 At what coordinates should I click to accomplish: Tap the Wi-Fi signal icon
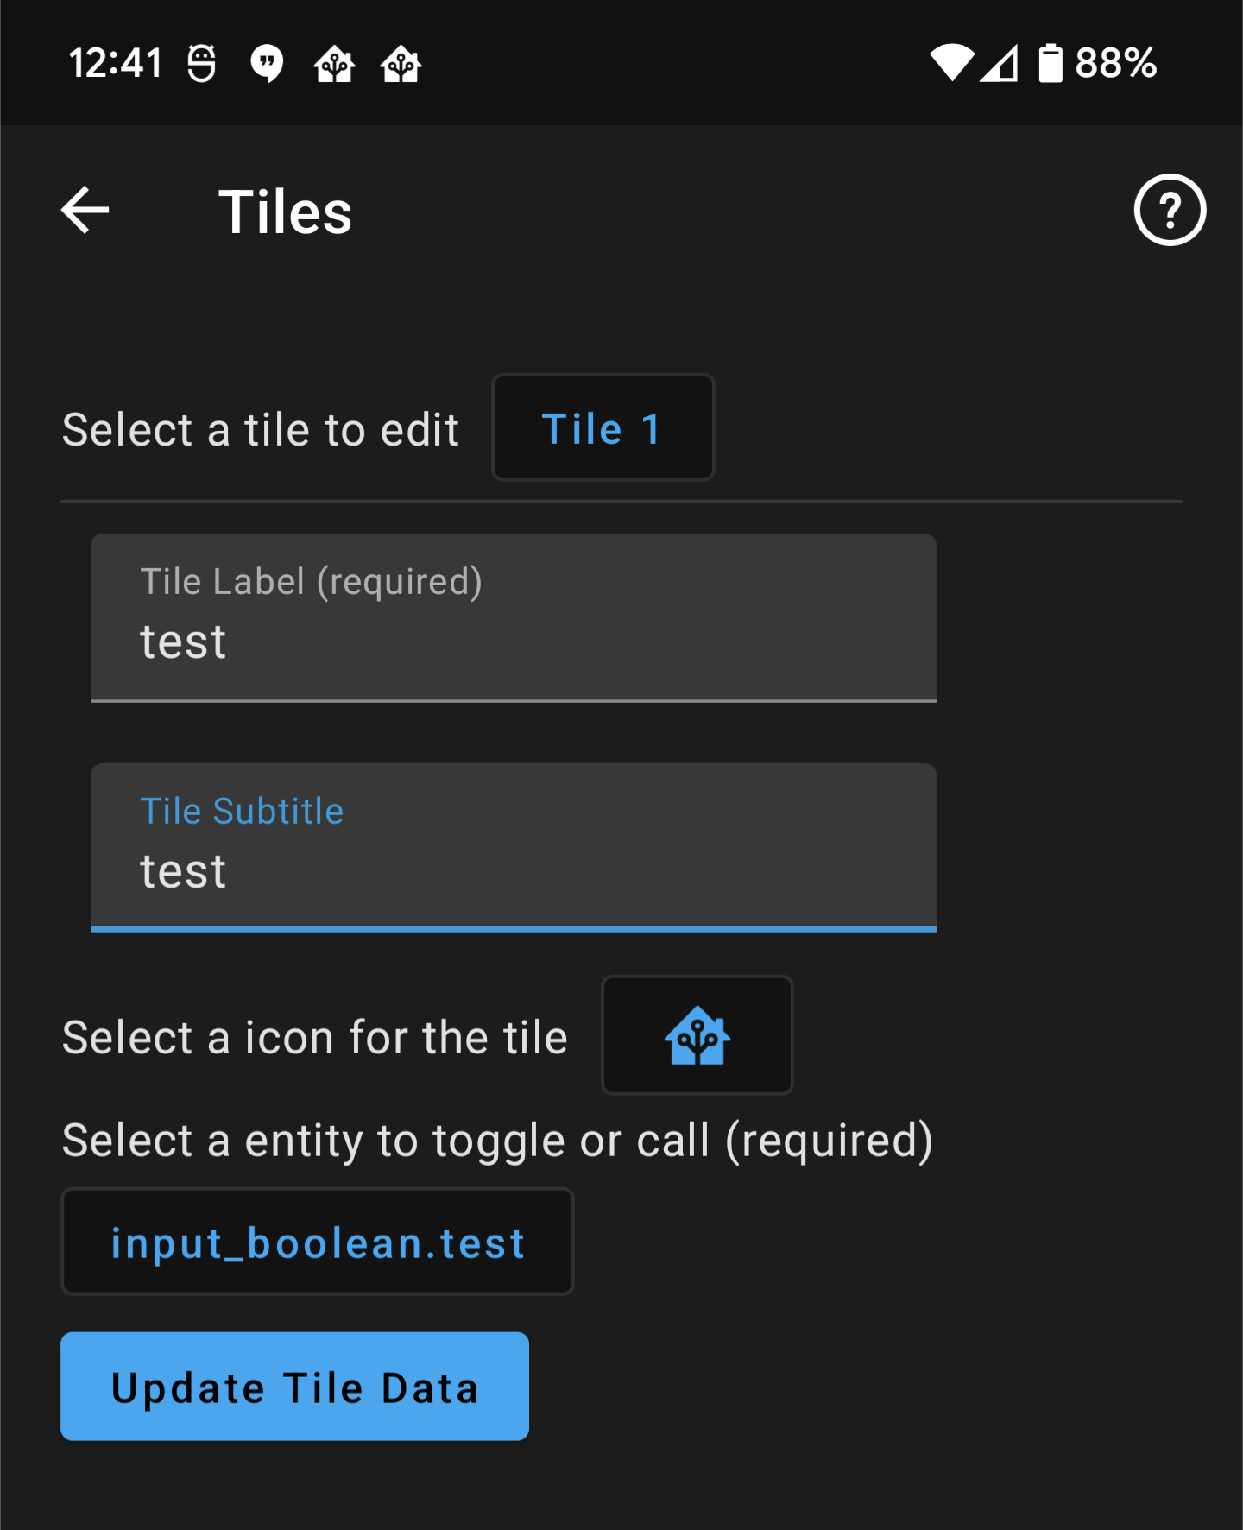tap(951, 63)
